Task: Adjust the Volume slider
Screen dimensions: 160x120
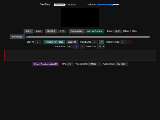Action: [108, 5]
